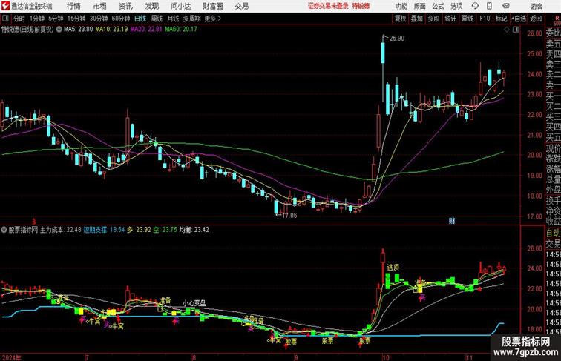The image size is (561, 361).
Task: Expand the dropdown arrow beside 特锐德(日线,前复权)
Action: point(59,30)
